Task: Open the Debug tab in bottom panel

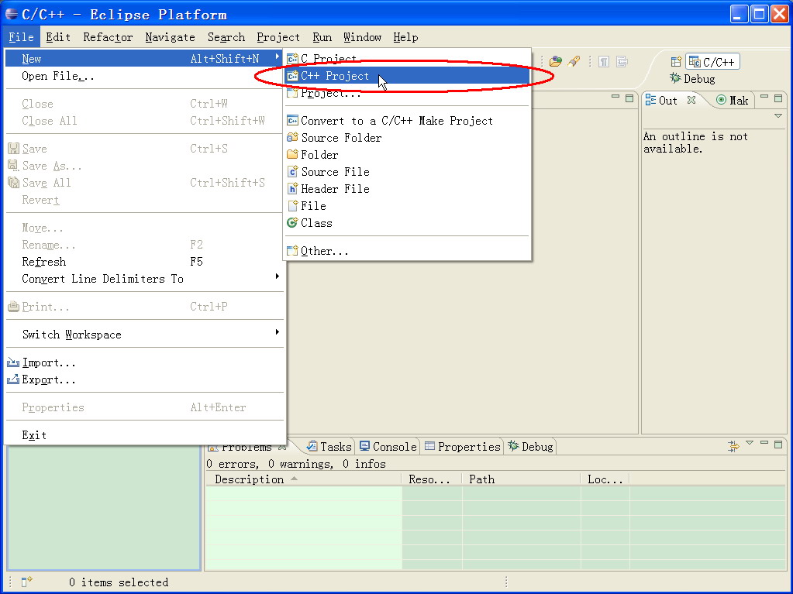Action: point(530,447)
